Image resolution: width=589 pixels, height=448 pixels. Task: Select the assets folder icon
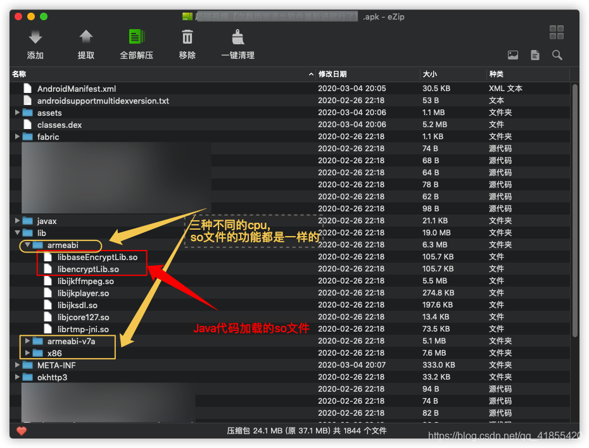coord(27,113)
